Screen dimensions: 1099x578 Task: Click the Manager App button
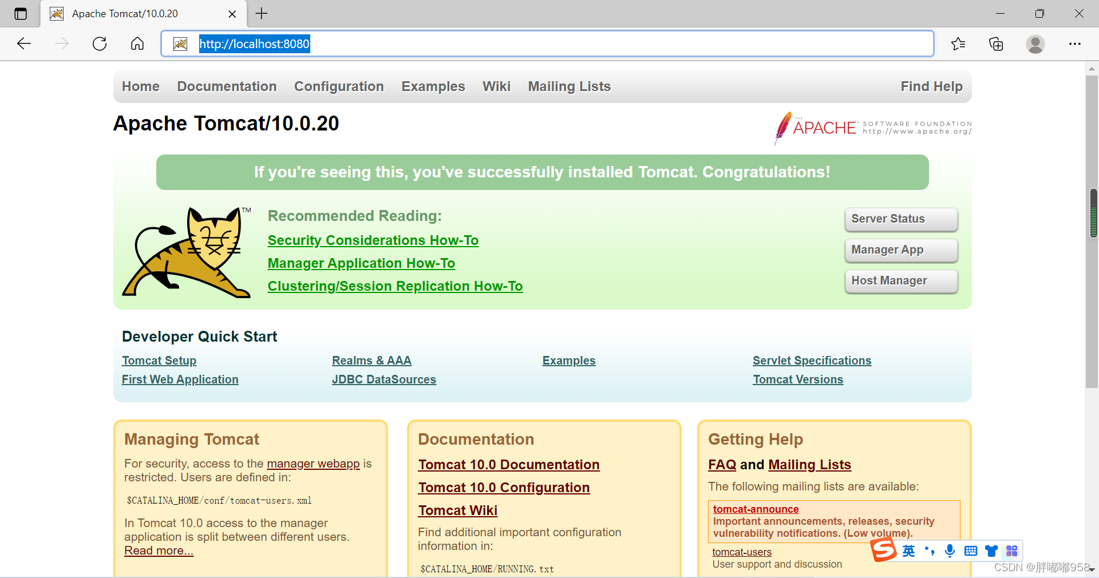(x=901, y=250)
